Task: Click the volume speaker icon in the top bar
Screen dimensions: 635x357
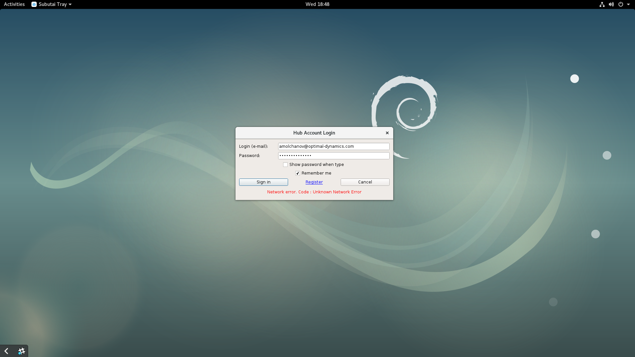Action: click(x=611, y=4)
